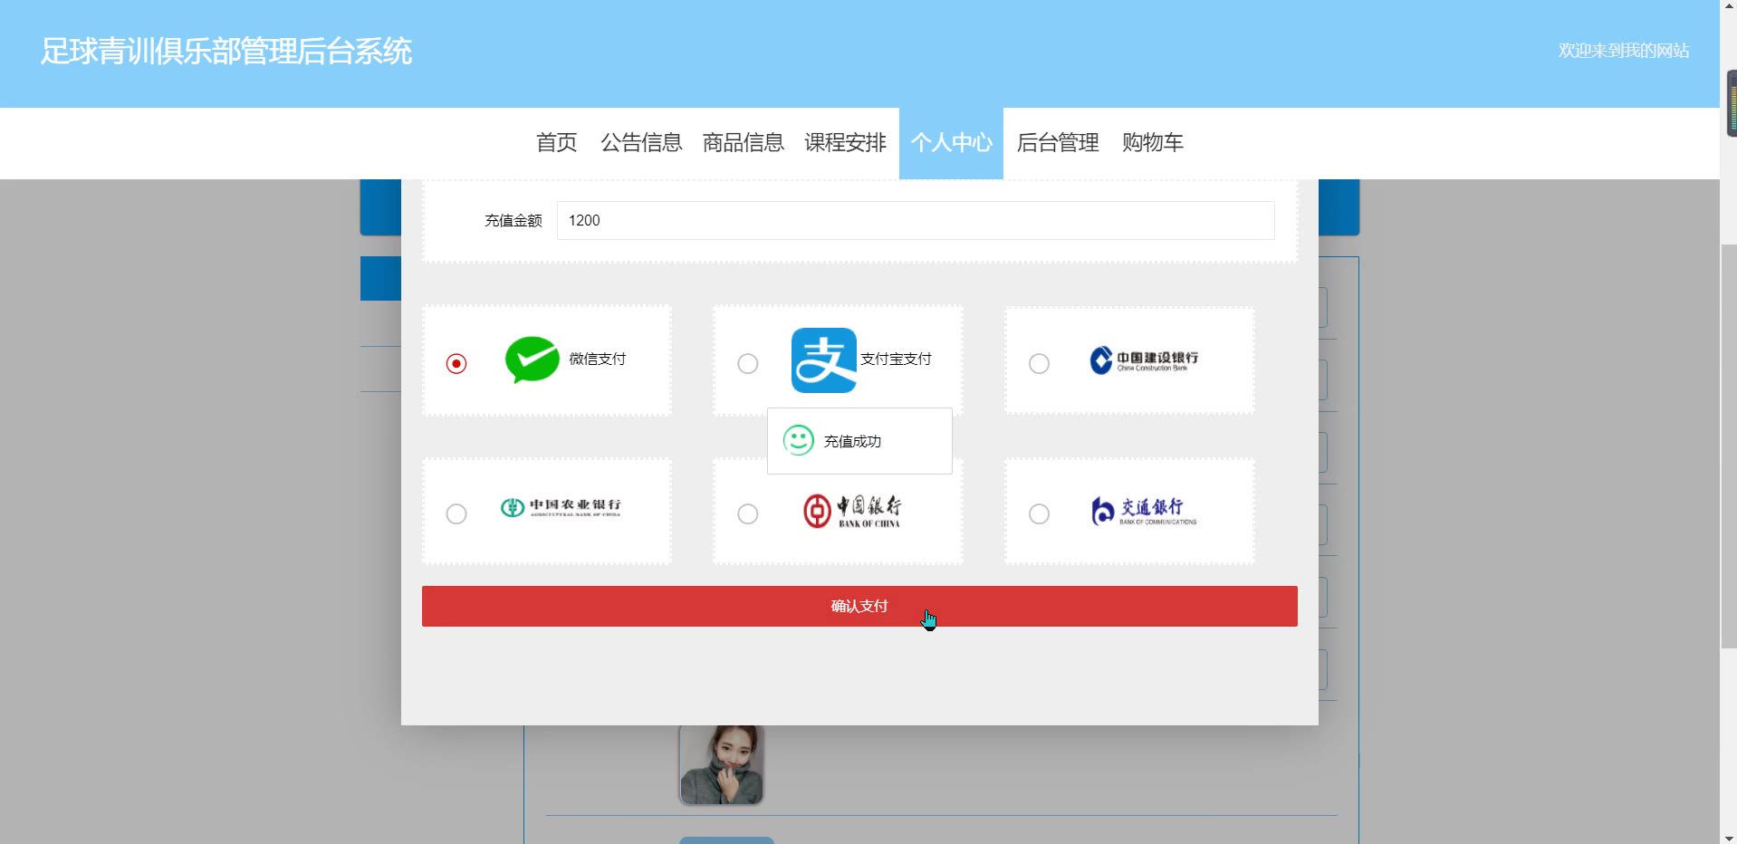Click the page vertical scrollbar thumb
The height and width of the screenshot is (844, 1737).
pos(1729,446)
